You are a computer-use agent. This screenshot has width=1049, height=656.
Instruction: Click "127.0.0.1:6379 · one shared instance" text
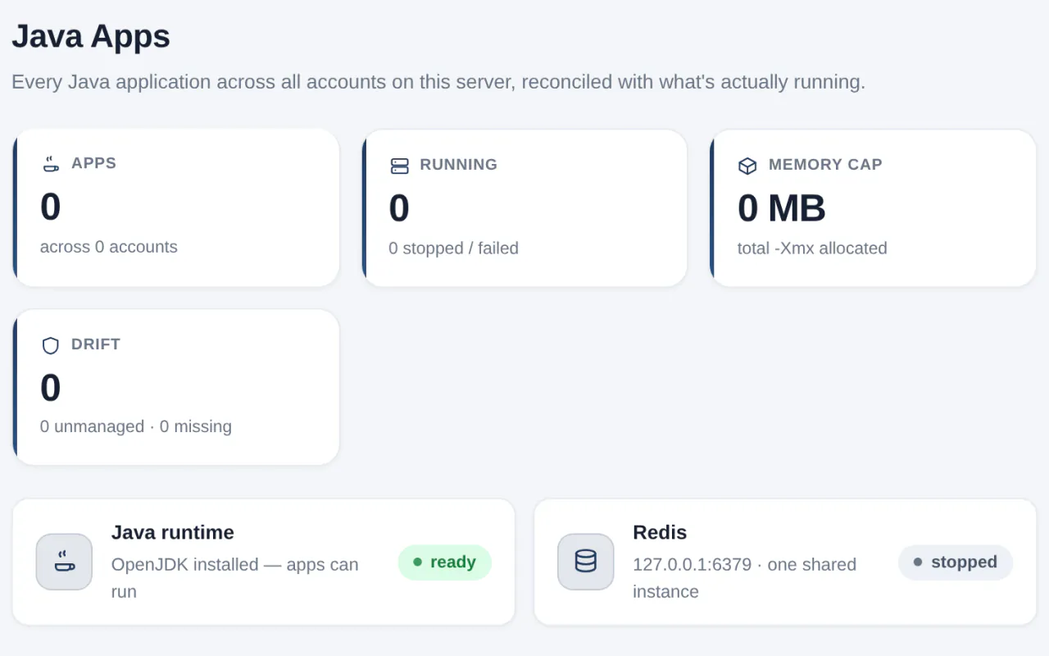click(745, 578)
